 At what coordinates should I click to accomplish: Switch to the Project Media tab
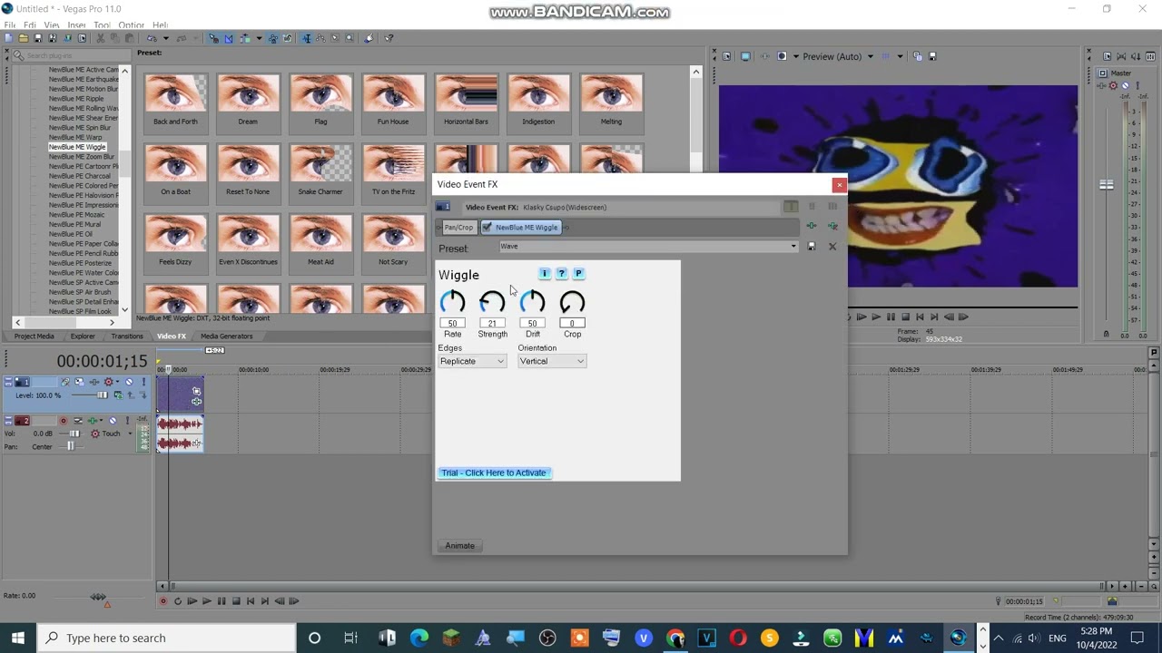[34, 336]
